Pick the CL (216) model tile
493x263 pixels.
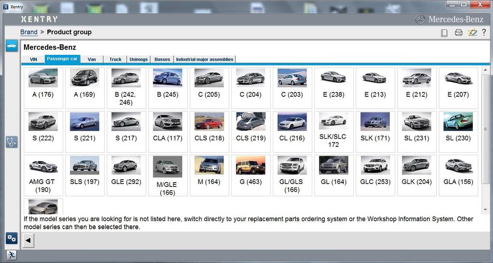292,131
